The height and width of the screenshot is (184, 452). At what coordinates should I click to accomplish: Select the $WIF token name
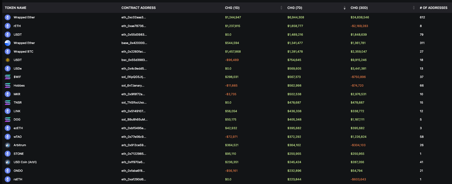pos(17,77)
